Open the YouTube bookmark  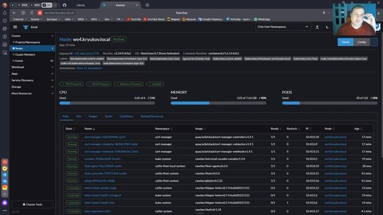(x=134, y=19)
